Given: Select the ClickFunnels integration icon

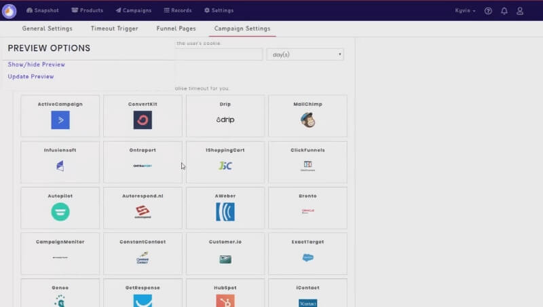Looking at the screenshot, I should 308,166.
